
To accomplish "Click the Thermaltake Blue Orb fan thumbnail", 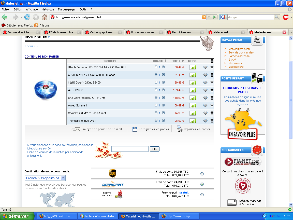I will (46, 90).
